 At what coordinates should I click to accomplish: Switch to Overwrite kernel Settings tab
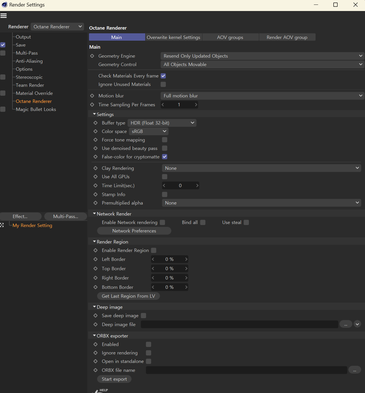coord(173,37)
